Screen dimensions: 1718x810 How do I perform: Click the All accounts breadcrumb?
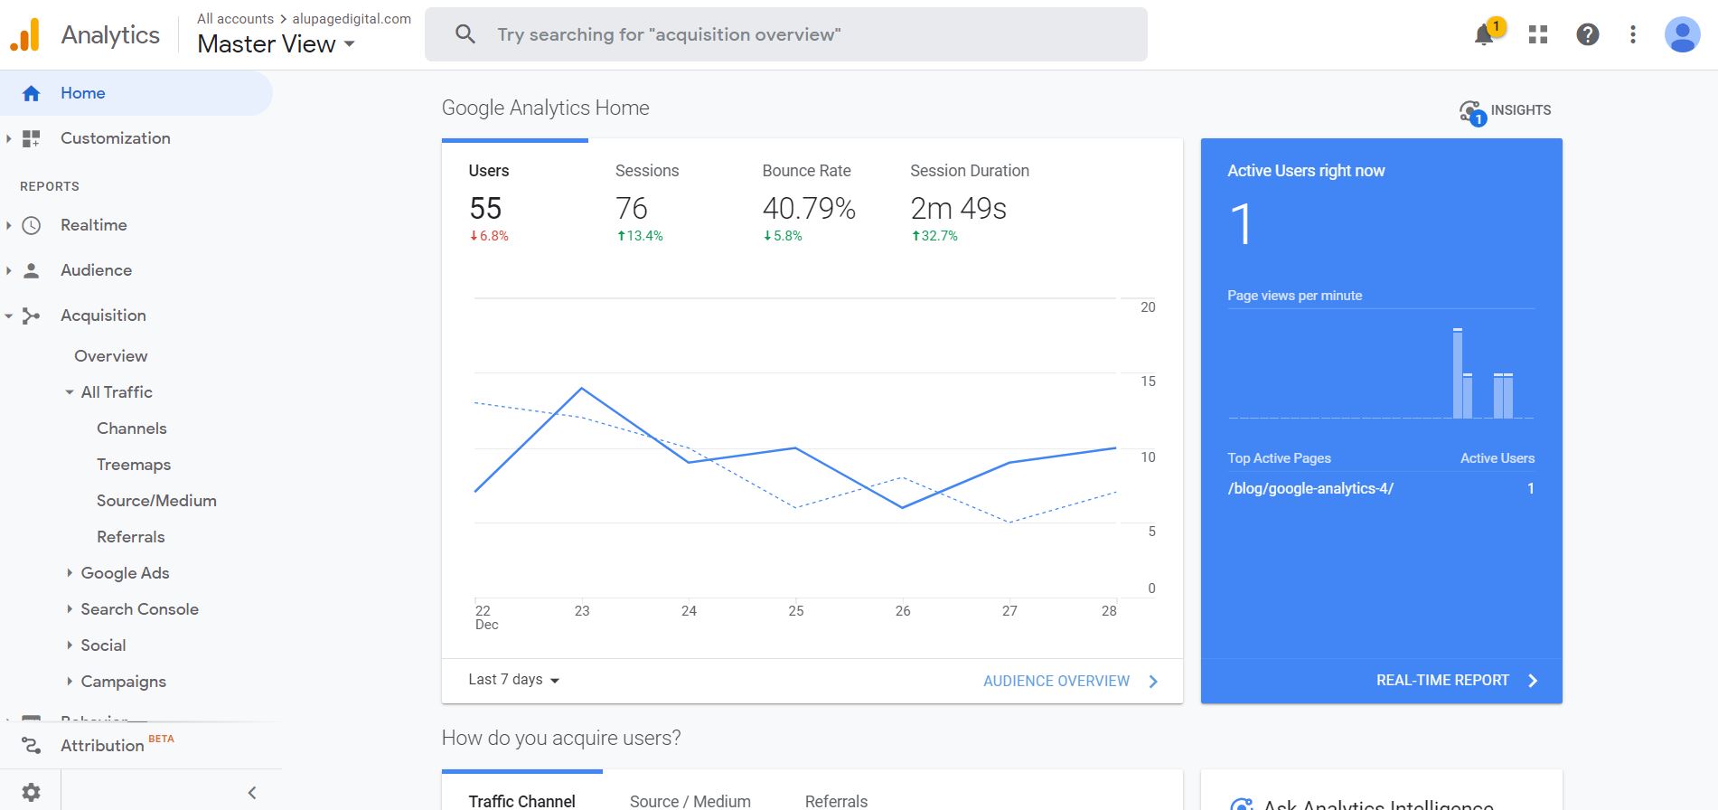[x=235, y=18]
